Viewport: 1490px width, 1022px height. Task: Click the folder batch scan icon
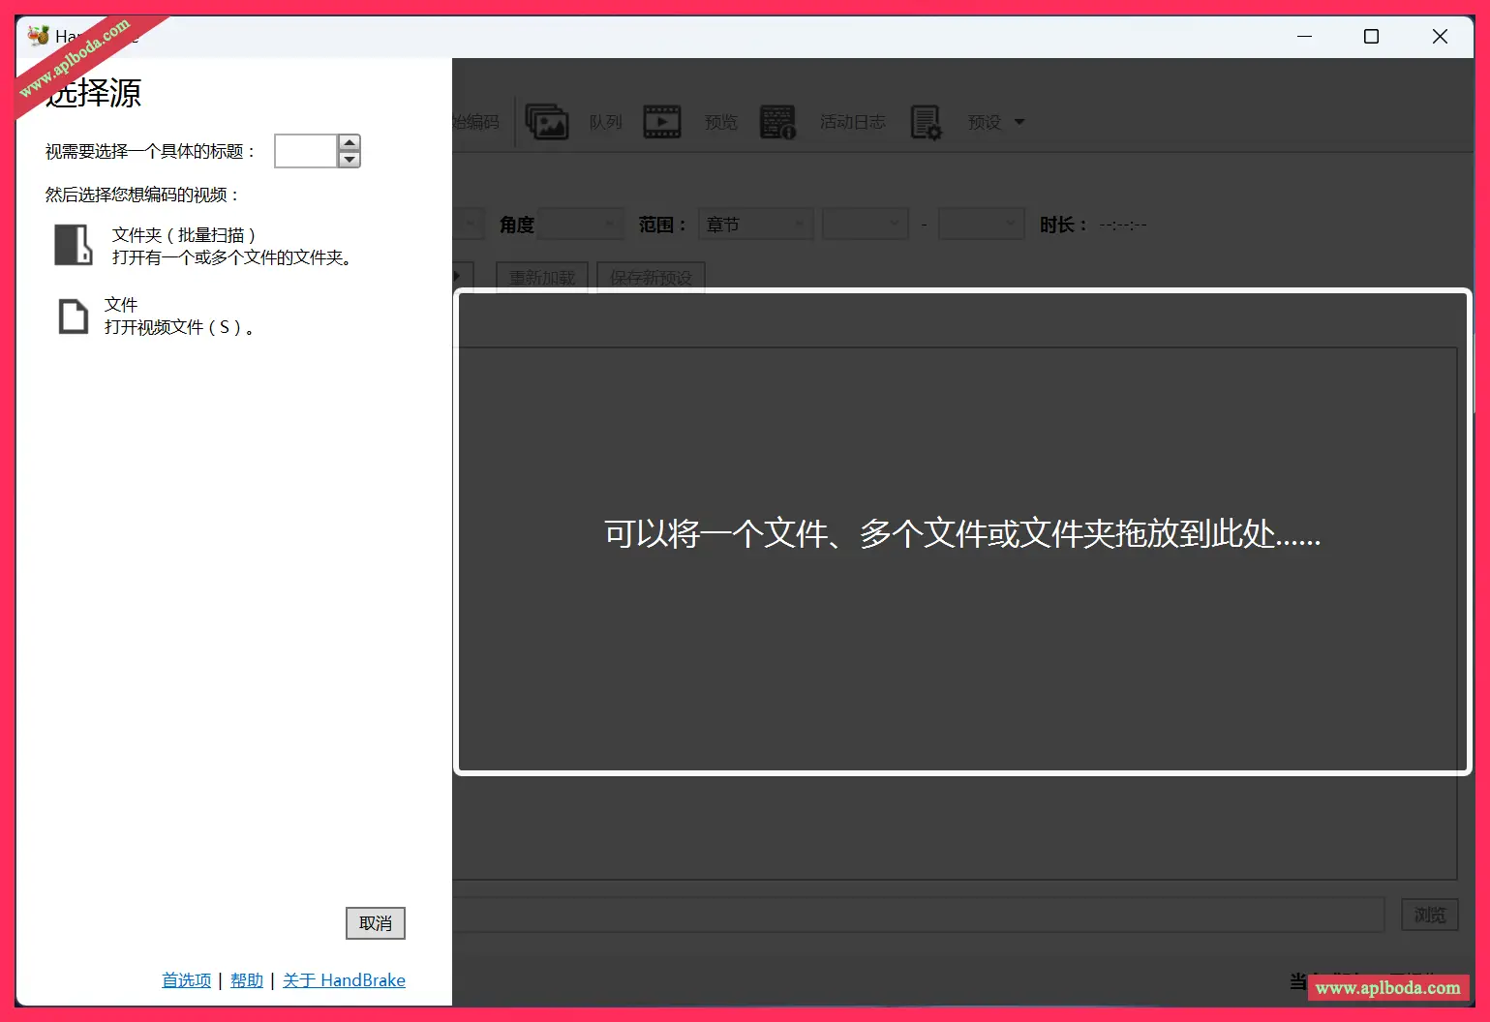pyautogui.click(x=73, y=245)
